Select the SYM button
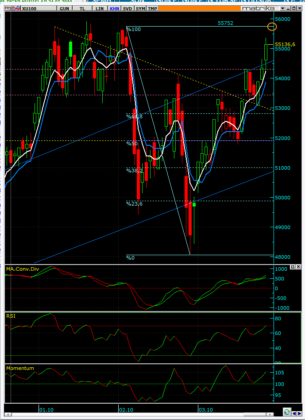305x420 pixels. (140, 8)
